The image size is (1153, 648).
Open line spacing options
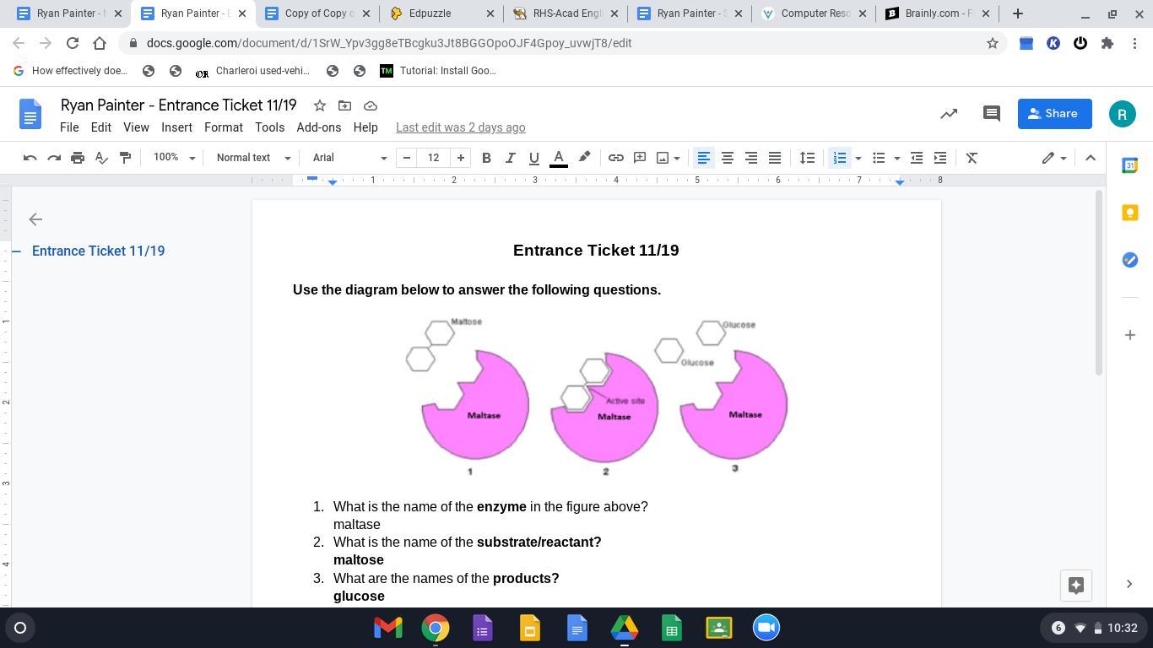pyautogui.click(x=808, y=158)
